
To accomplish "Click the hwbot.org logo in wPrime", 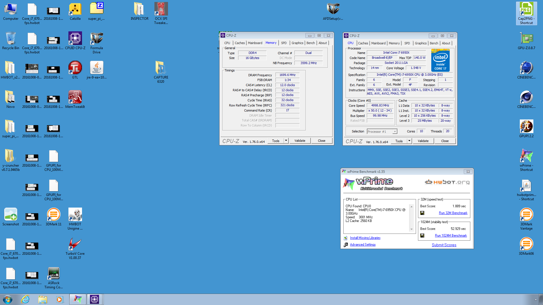I will [x=447, y=182].
